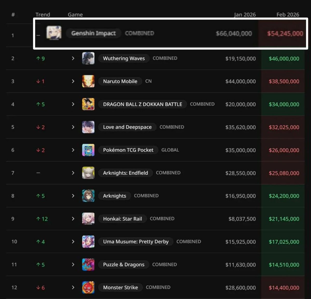Screen dimensions: 311x299
Task: Click the Pokémon TCG Pocket game icon
Action: click(x=88, y=150)
